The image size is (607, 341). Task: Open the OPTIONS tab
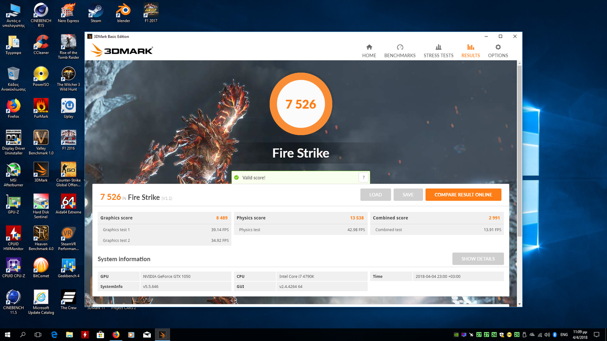coord(498,51)
